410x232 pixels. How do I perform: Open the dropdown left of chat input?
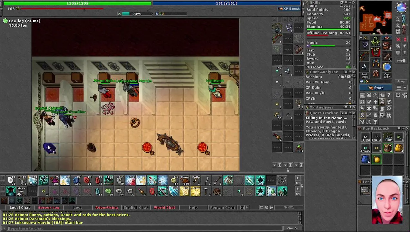[x=4, y=228]
